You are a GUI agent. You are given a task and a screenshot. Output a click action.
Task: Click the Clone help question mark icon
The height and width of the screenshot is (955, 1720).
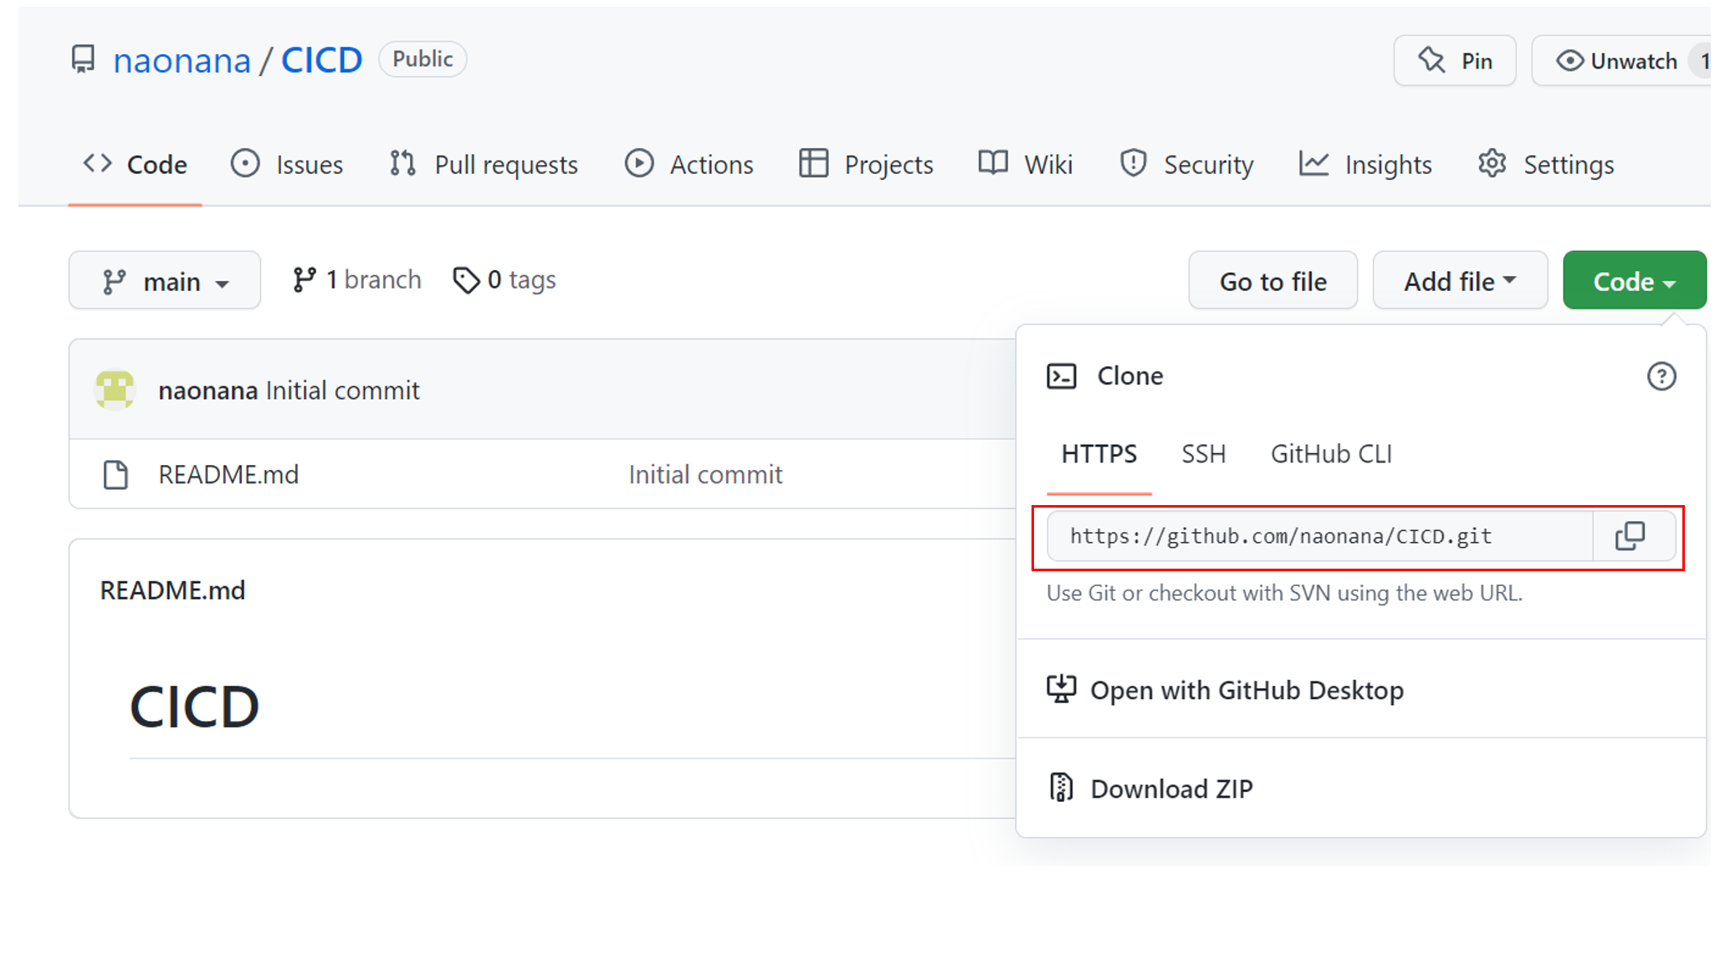tap(1661, 376)
